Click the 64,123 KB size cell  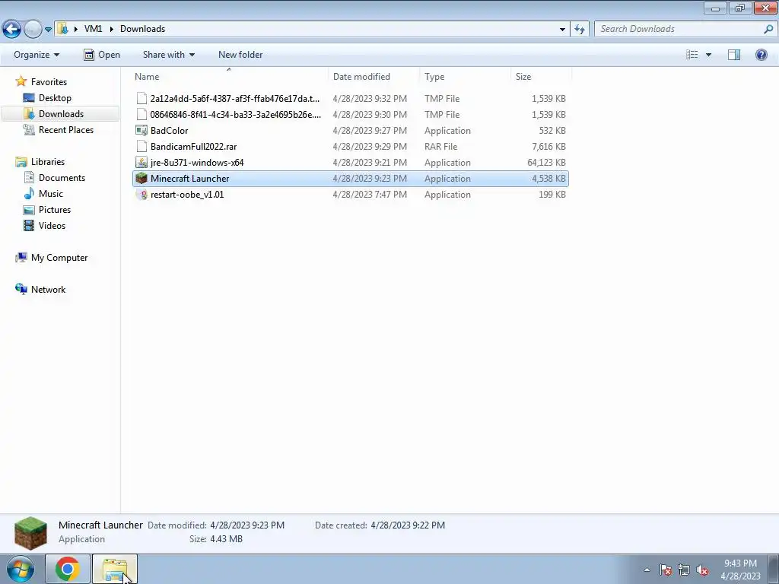[x=546, y=163]
